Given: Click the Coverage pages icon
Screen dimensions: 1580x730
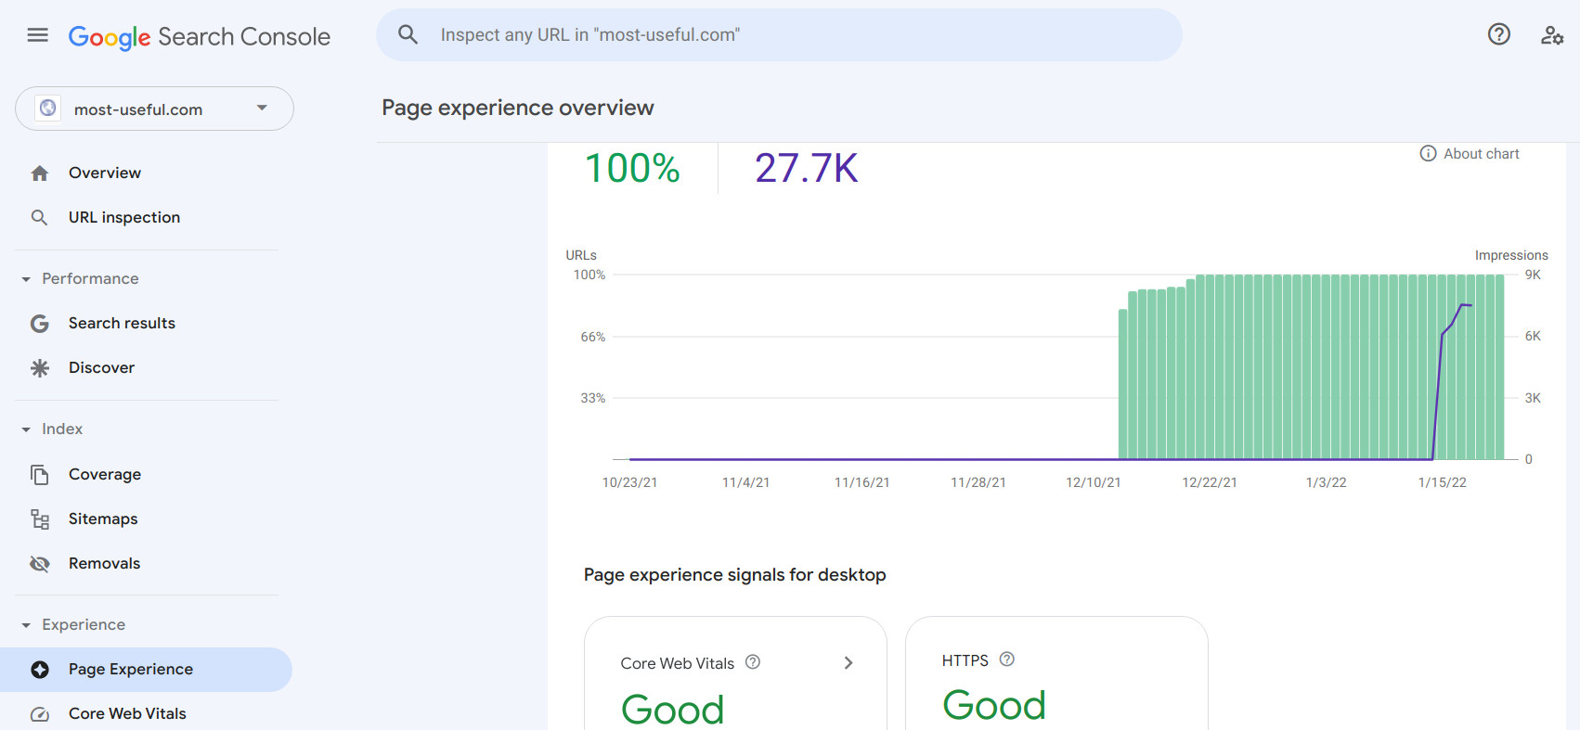Looking at the screenshot, I should click(39, 475).
